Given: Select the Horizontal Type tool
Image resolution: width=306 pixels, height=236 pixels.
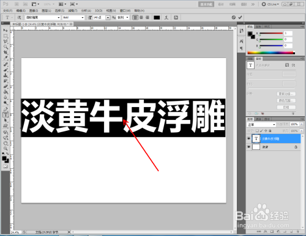Looking at the screenshot, I should pyautogui.click(x=6, y=115).
